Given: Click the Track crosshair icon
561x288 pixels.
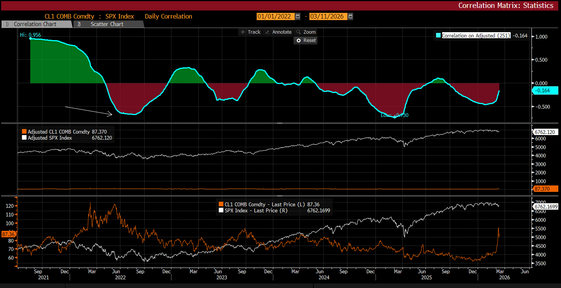Looking at the screenshot, I should (243, 32).
